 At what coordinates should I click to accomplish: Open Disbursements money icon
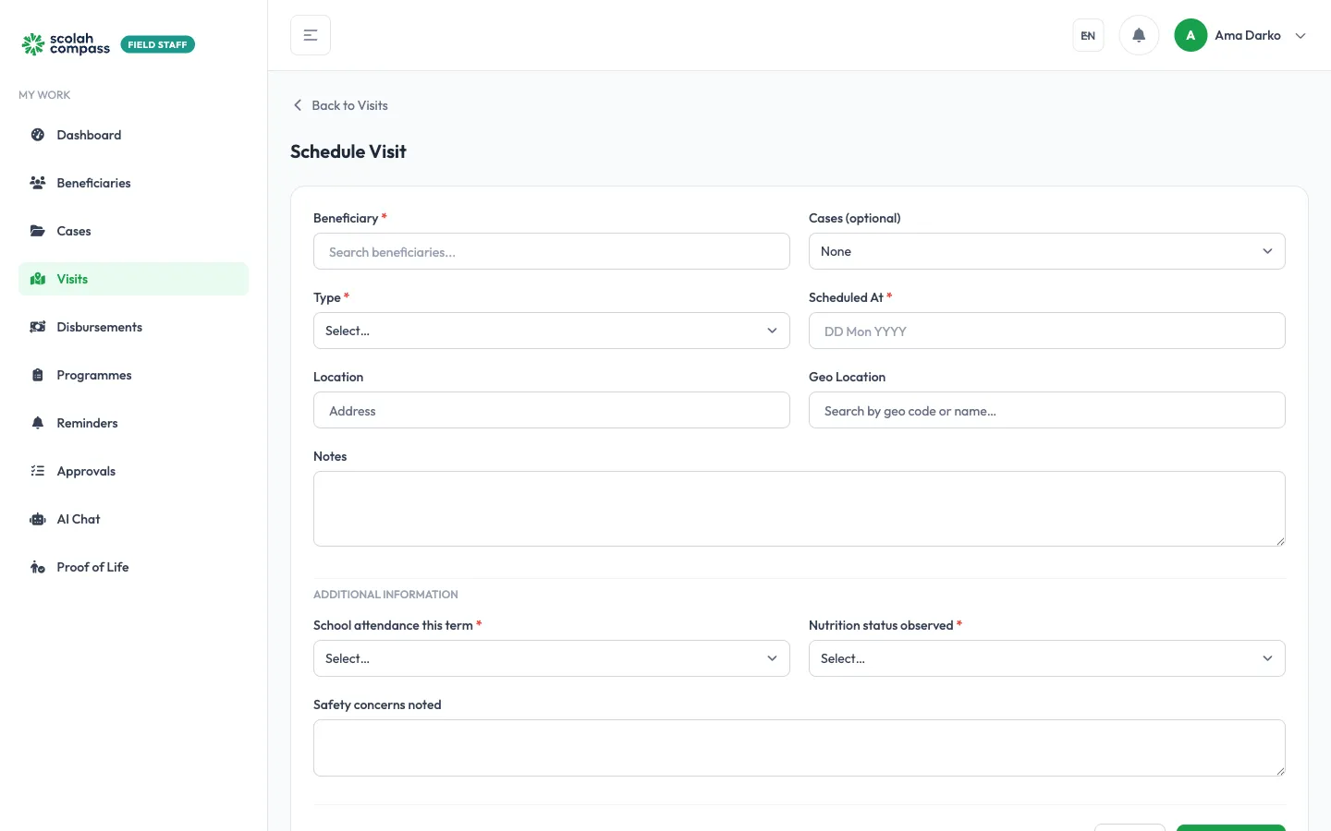click(x=38, y=327)
